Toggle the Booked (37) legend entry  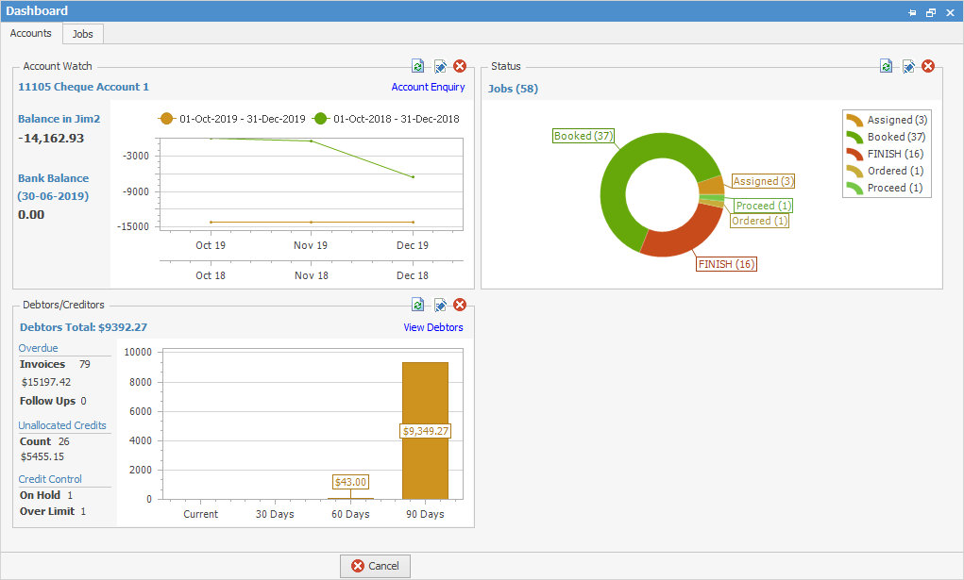pyautogui.click(x=891, y=136)
